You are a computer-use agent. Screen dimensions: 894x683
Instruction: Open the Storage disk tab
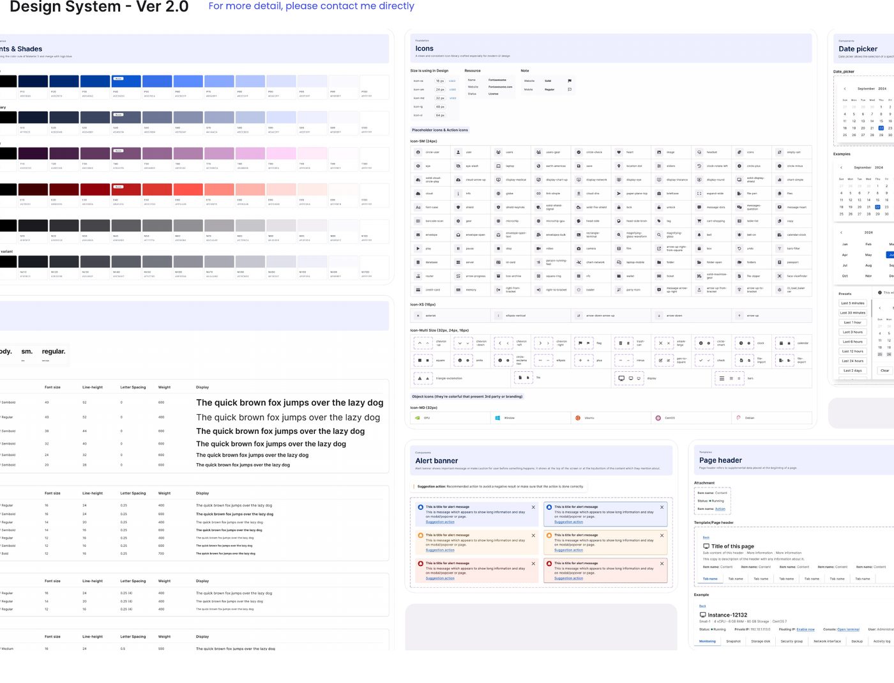[x=761, y=641]
